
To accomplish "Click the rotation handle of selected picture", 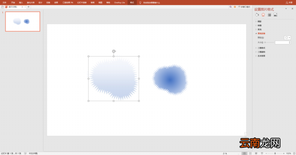I will 114,51.
